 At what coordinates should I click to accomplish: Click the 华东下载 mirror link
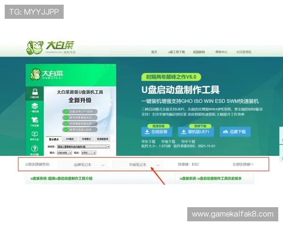click(149, 142)
